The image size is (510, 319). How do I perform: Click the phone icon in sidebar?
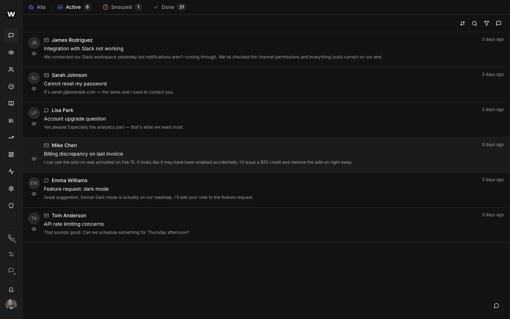[x=11, y=238]
